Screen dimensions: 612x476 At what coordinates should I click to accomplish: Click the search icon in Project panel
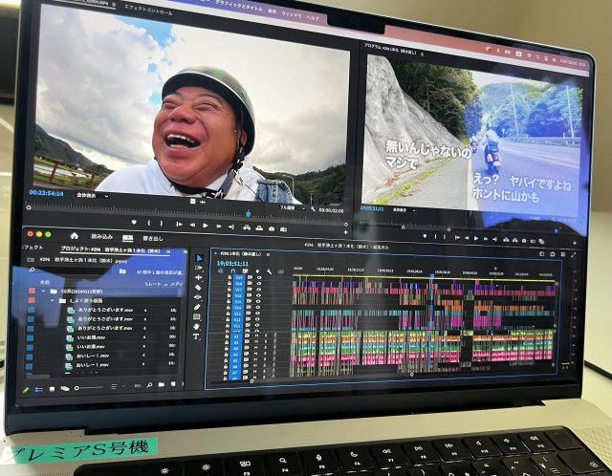33,270
